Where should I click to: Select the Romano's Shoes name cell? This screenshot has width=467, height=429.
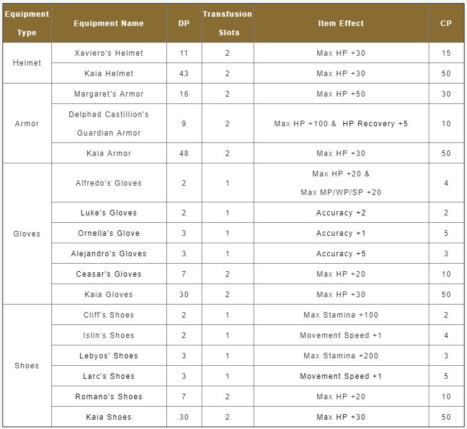(108, 397)
